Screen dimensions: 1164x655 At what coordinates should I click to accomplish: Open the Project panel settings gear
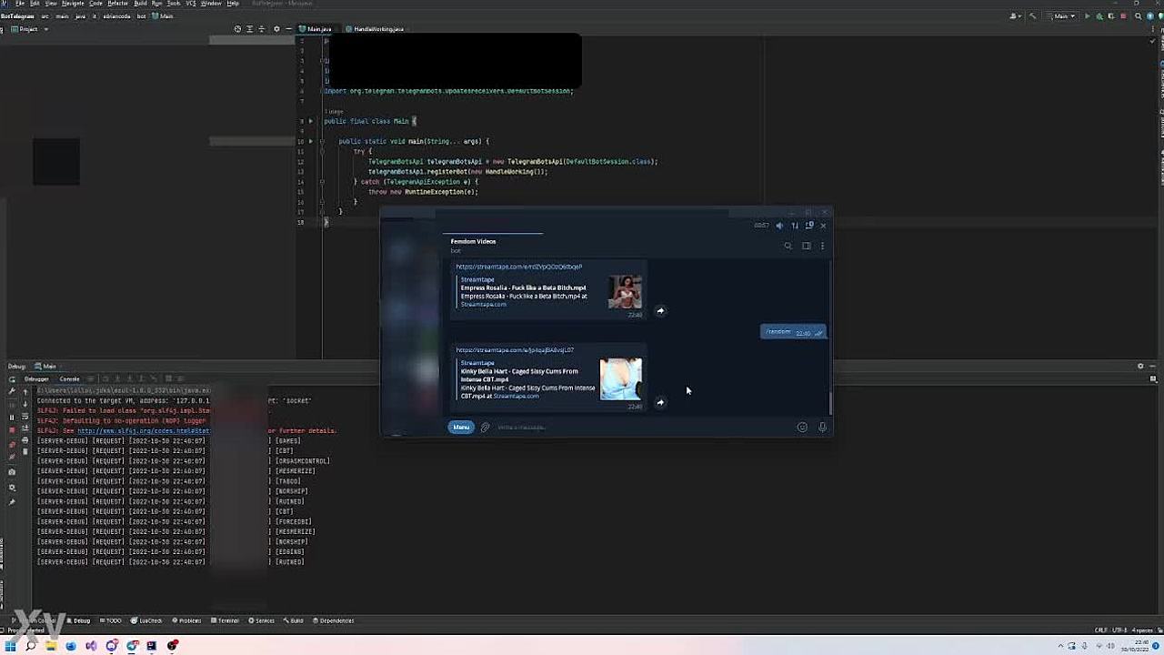(x=276, y=29)
